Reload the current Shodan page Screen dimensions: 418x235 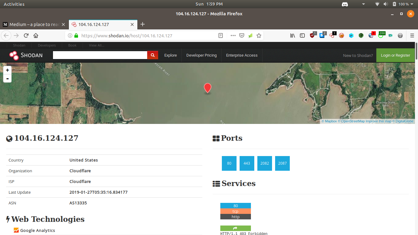coord(26,35)
